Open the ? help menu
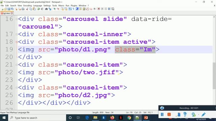 tap(88, 6)
